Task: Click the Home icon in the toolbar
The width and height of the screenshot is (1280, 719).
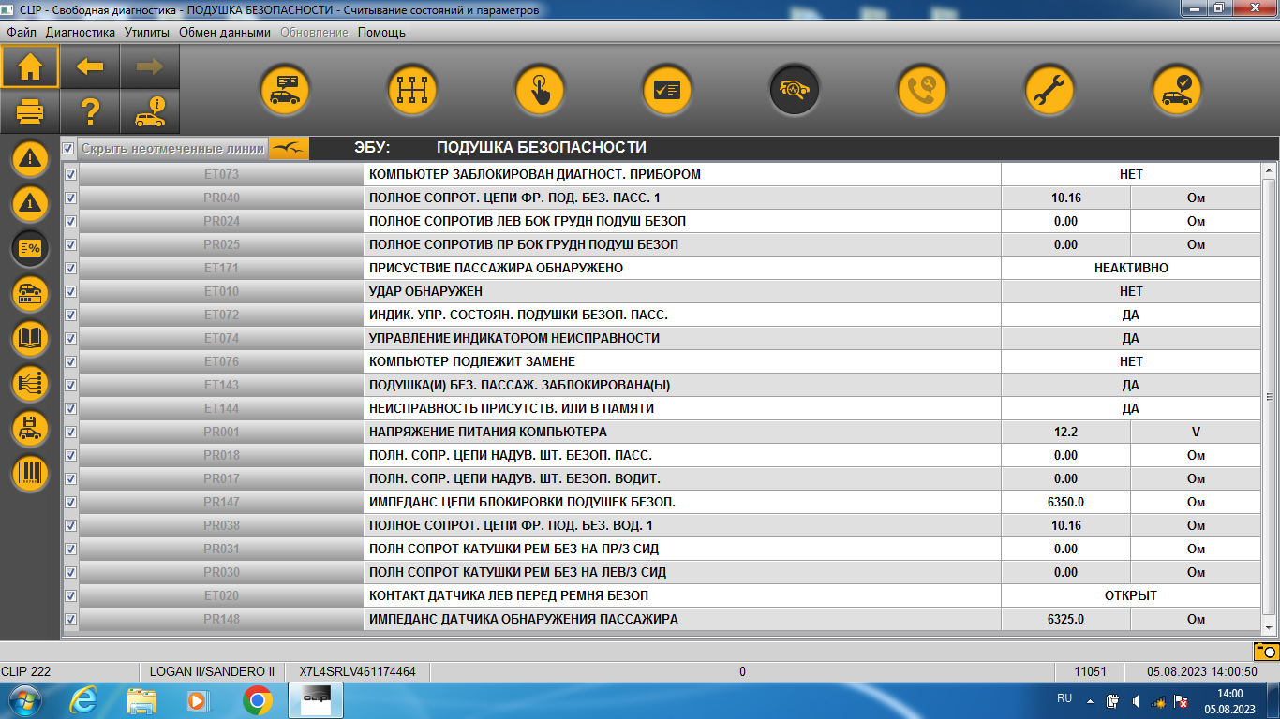Action: (30, 67)
